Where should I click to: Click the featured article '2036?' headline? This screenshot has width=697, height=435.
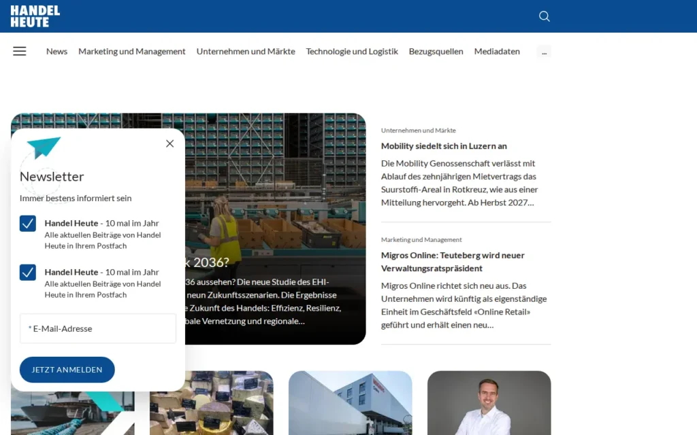click(x=207, y=262)
